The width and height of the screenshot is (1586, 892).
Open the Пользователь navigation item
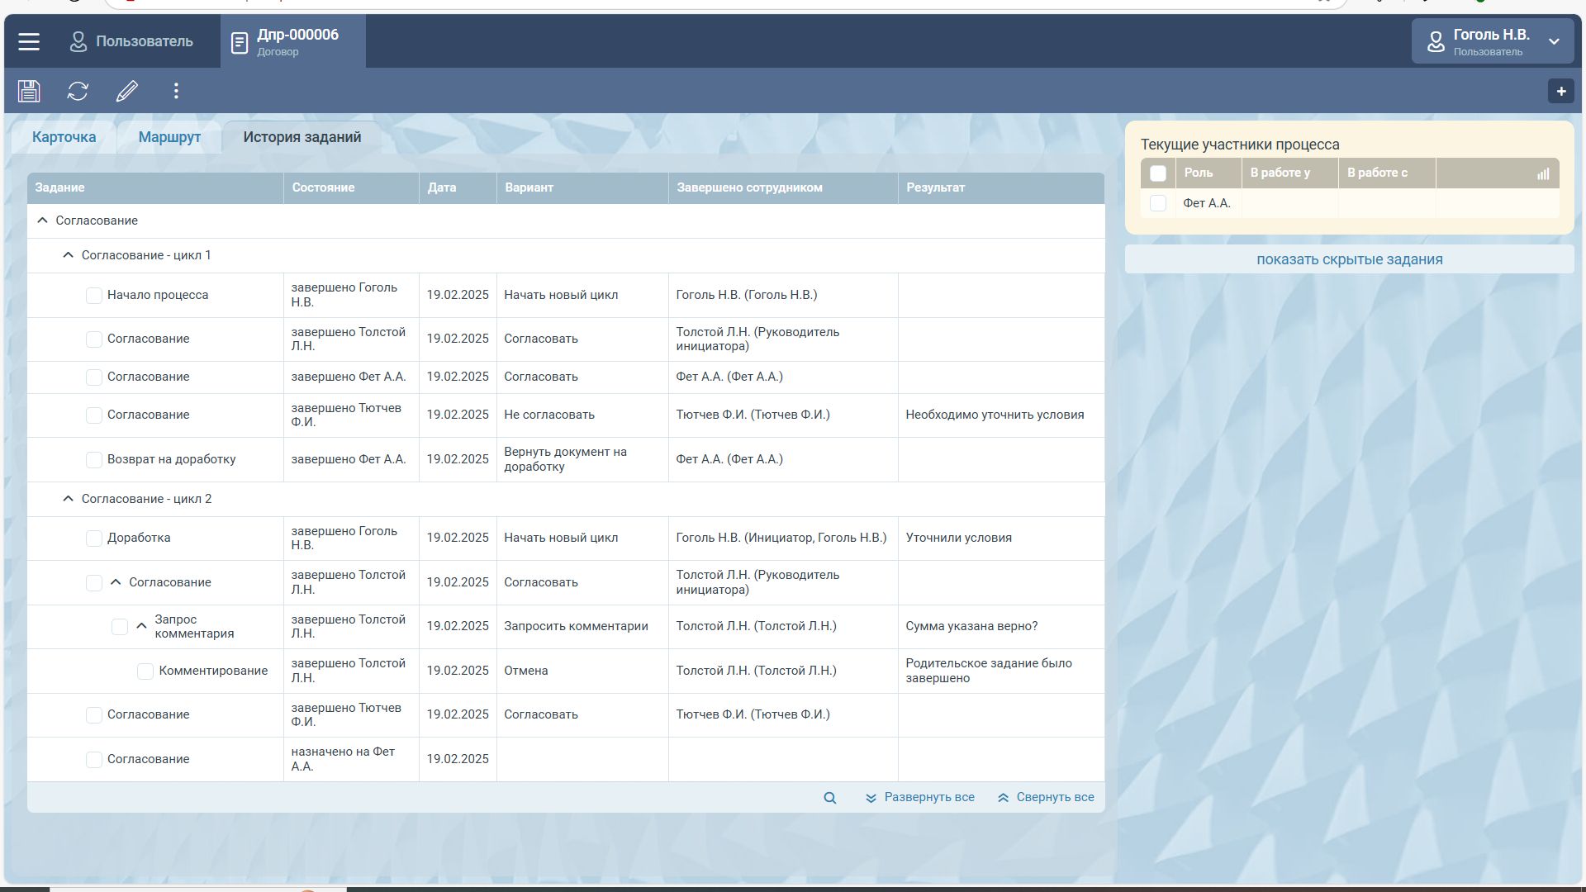click(x=132, y=41)
